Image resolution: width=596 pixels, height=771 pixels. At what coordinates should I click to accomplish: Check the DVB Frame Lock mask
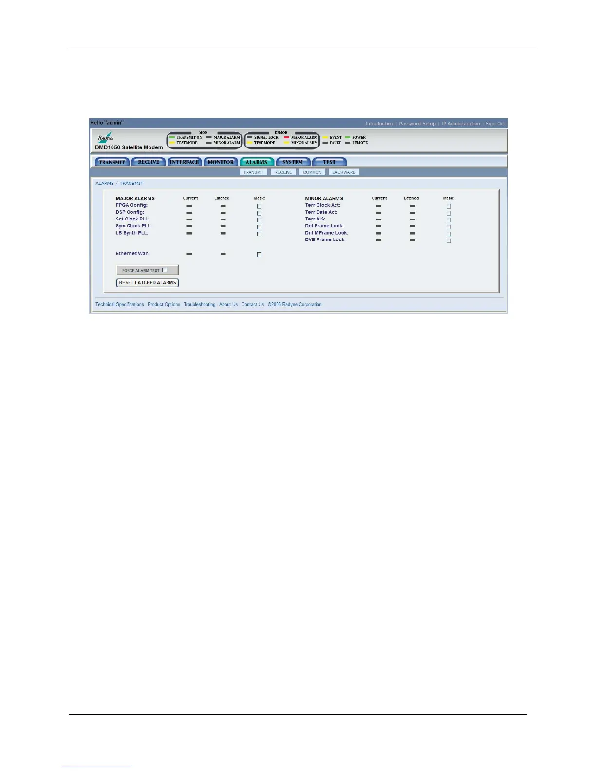448,240
